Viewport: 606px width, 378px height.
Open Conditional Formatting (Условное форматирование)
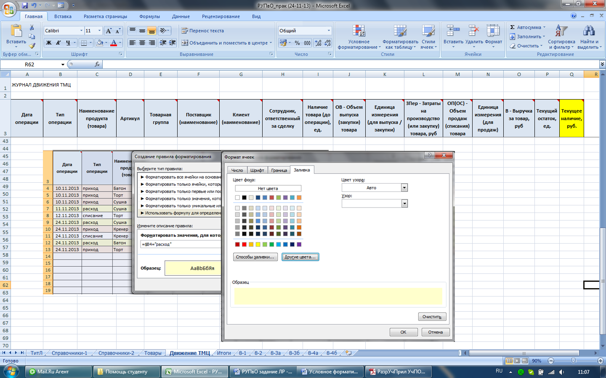359,37
